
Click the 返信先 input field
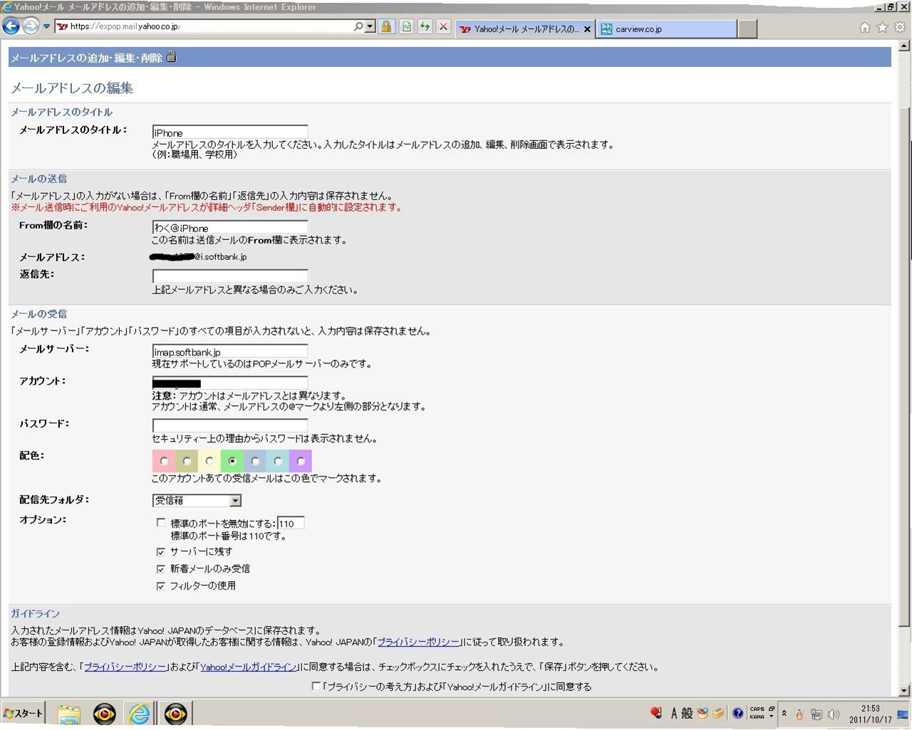230,276
